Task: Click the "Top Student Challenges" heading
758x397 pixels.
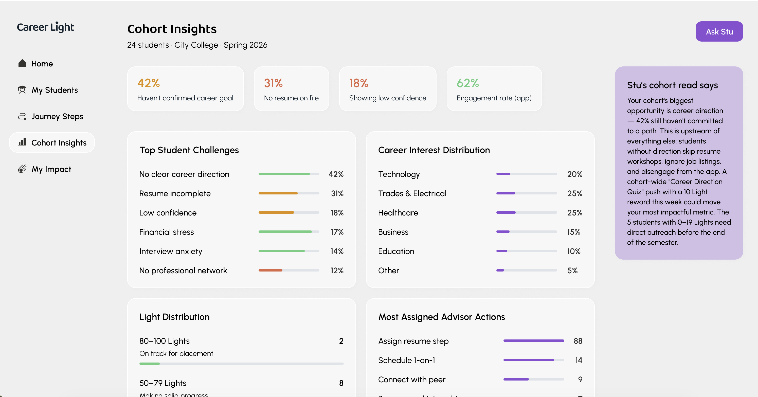Action: pyautogui.click(x=189, y=150)
